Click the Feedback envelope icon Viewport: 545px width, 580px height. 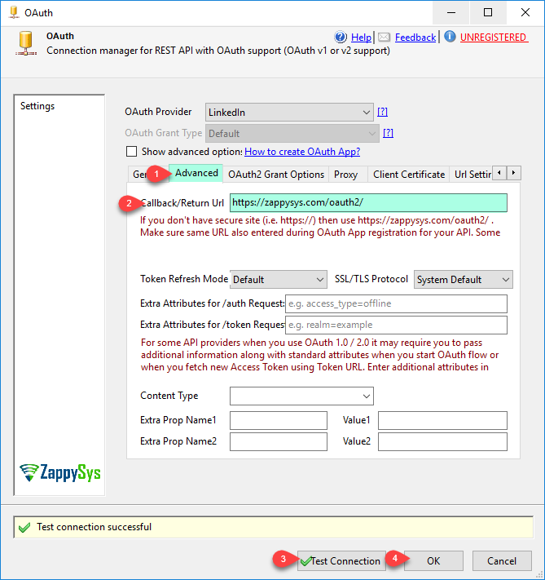pos(384,37)
